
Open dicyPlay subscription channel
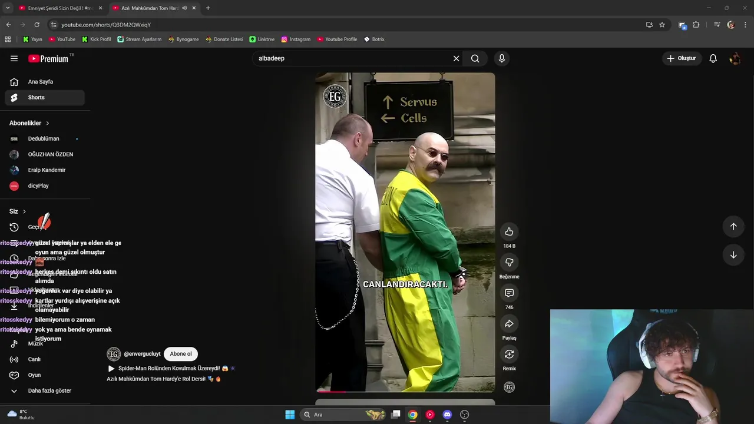pos(44,185)
